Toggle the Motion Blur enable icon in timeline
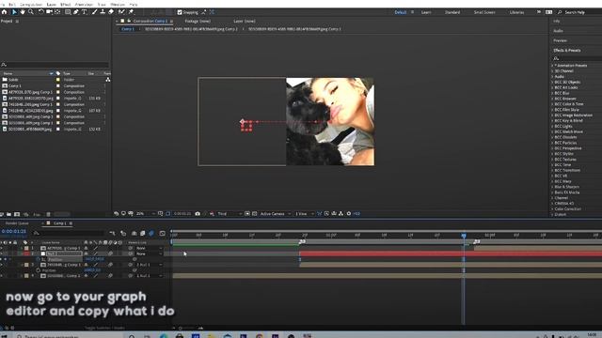Viewport: 602px width, 338px height. [x=151, y=233]
